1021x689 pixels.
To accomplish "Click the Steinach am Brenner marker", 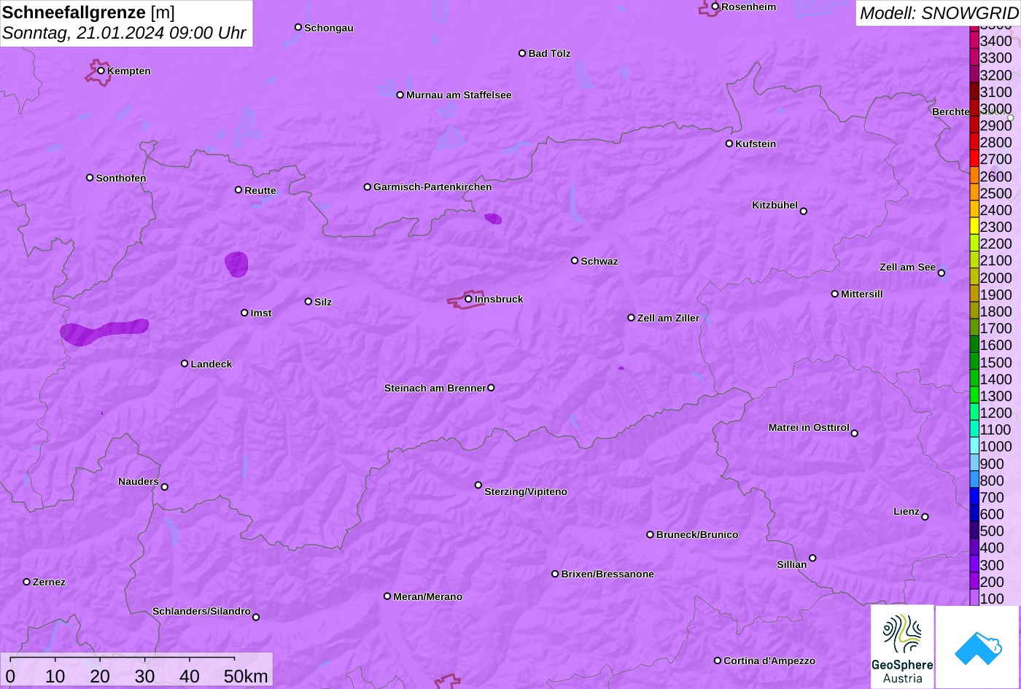I will click(x=491, y=388).
